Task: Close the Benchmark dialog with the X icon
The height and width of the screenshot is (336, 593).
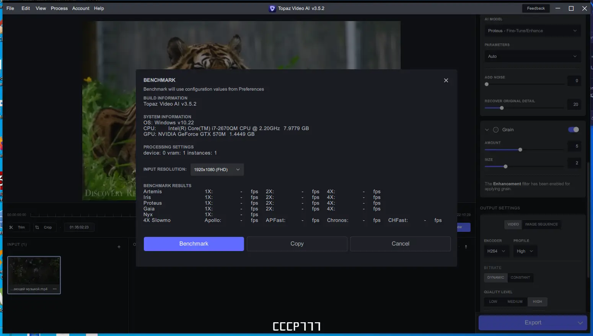Action: tap(446, 80)
